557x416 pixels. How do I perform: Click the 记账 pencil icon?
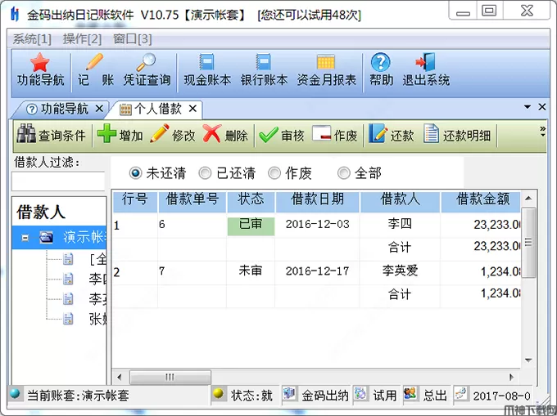(x=94, y=61)
